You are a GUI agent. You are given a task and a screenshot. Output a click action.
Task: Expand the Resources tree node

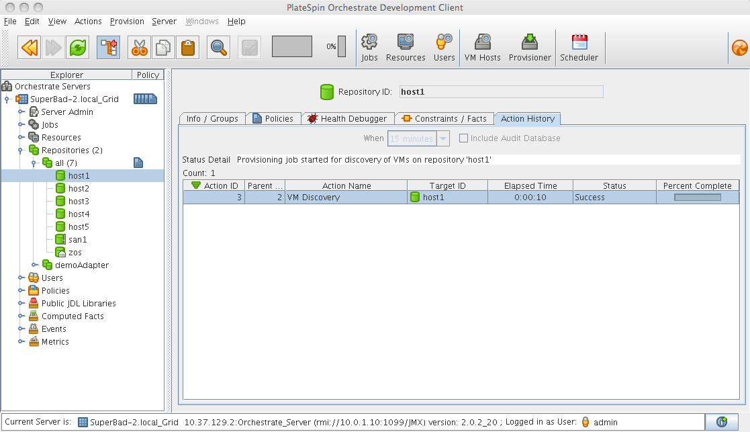click(x=21, y=138)
